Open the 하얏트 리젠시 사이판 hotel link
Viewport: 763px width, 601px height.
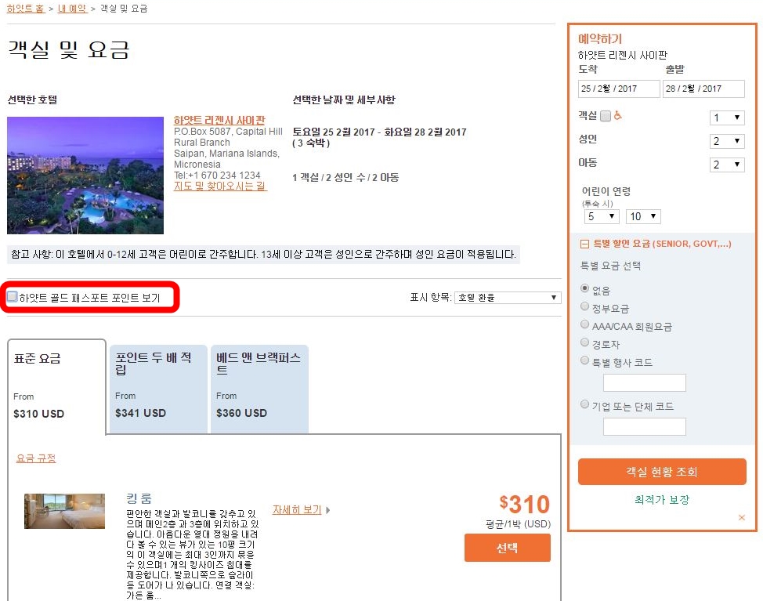click(219, 120)
